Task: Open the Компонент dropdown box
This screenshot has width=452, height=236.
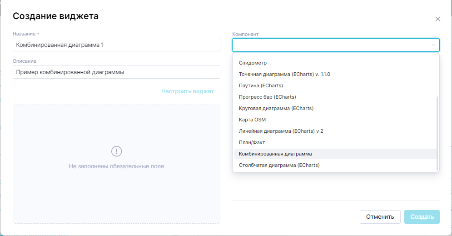Action: (331, 45)
